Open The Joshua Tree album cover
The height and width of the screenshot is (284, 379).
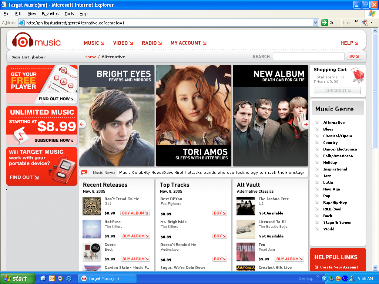[246, 206]
